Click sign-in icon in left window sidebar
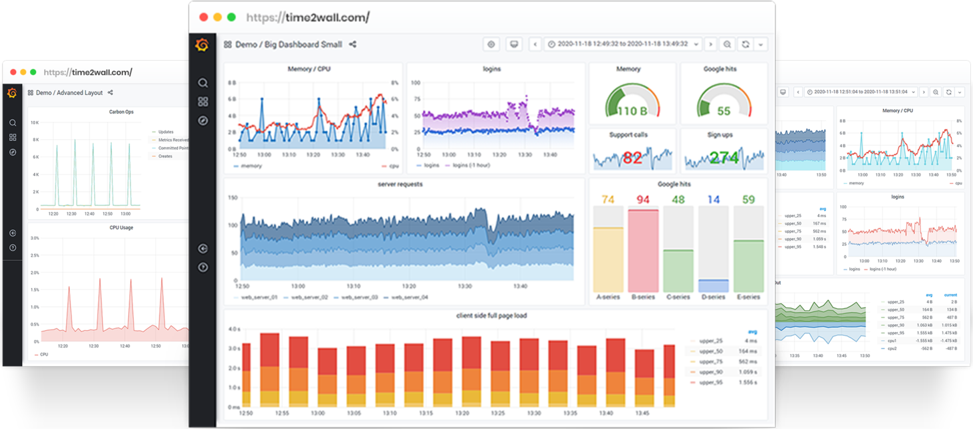 (x=13, y=233)
